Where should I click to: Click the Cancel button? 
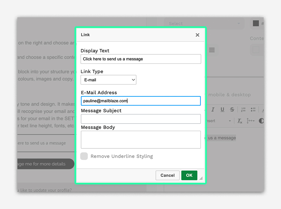tap(167, 175)
